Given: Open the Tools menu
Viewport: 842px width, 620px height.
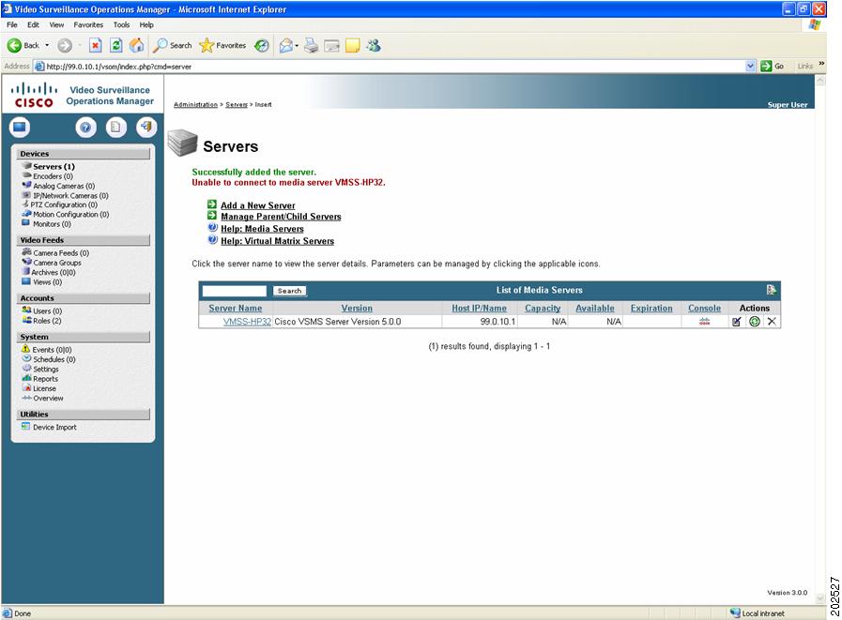Looking at the screenshot, I should 121,24.
